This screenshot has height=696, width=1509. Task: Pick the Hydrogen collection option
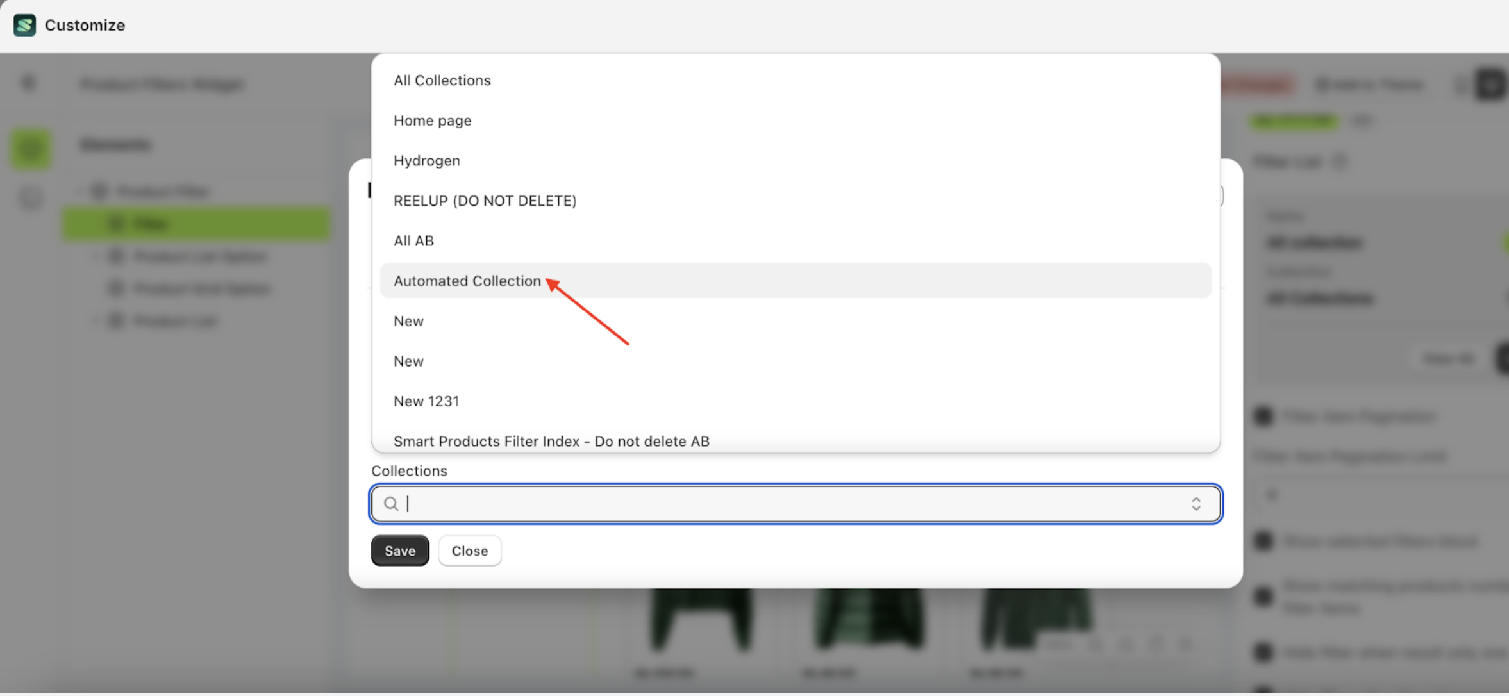427,160
